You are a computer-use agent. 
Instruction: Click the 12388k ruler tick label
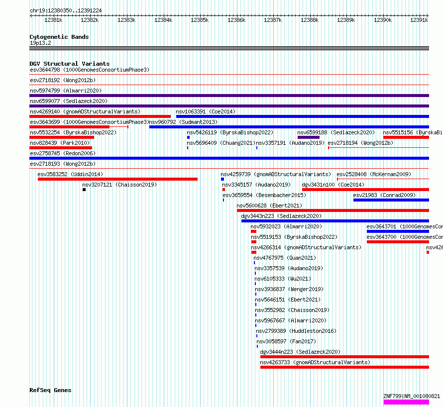click(x=310, y=20)
